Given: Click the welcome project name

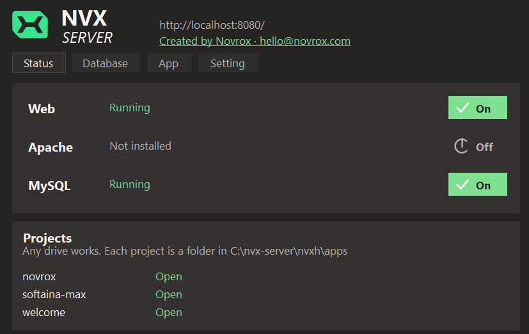Looking at the screenshot, I should click(x=43, y=312).
